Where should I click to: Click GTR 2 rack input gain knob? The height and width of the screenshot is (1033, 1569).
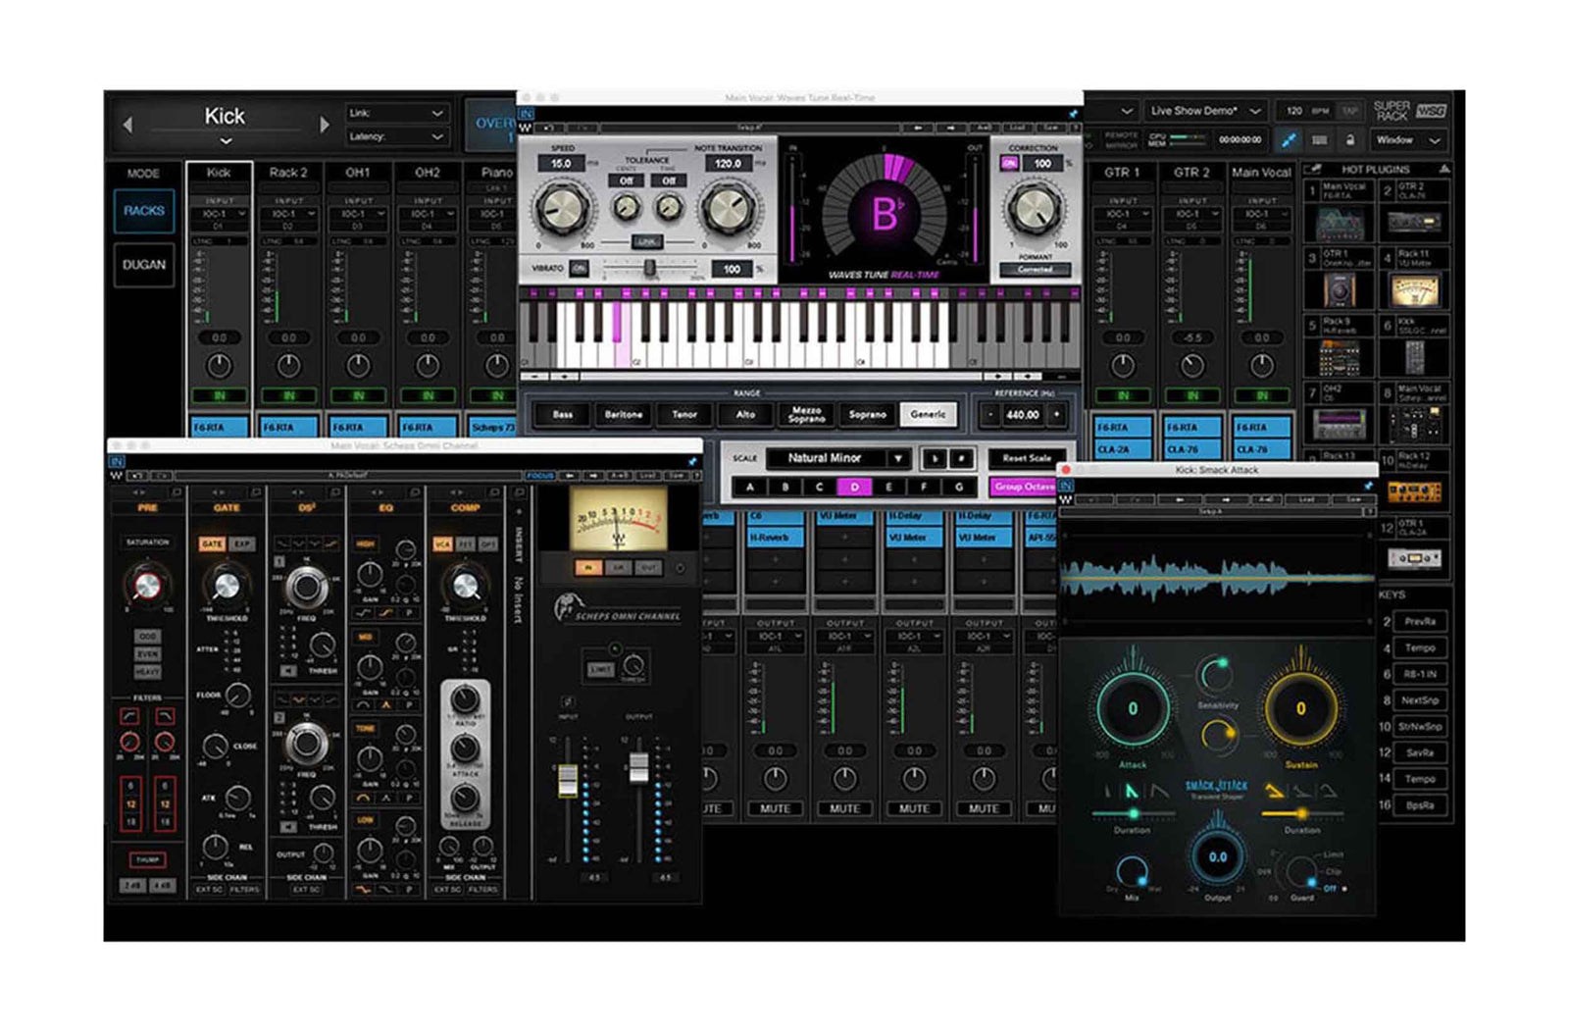1191,366
